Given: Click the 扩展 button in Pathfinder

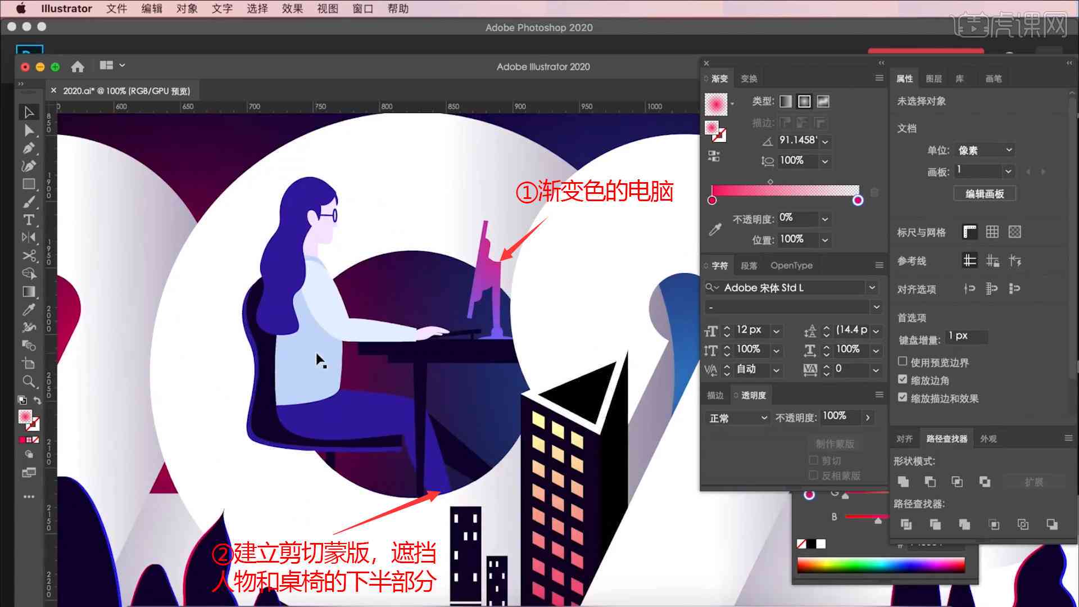Looking at the screenshot, I should (1034, 482).
